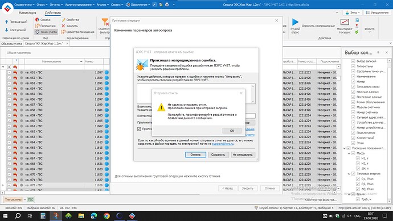Click Отмена in the error report dialog
Image resolution: width=393 pixels, height=221 pixels.
195,155
